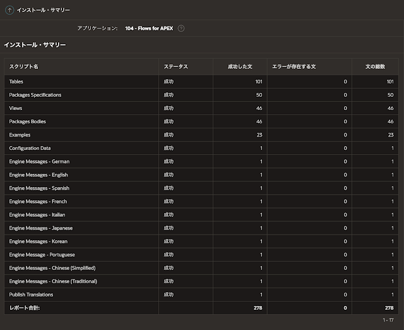Click the 成功 status in the Examples row
The image size is (404, 330).
click(169, 135)
